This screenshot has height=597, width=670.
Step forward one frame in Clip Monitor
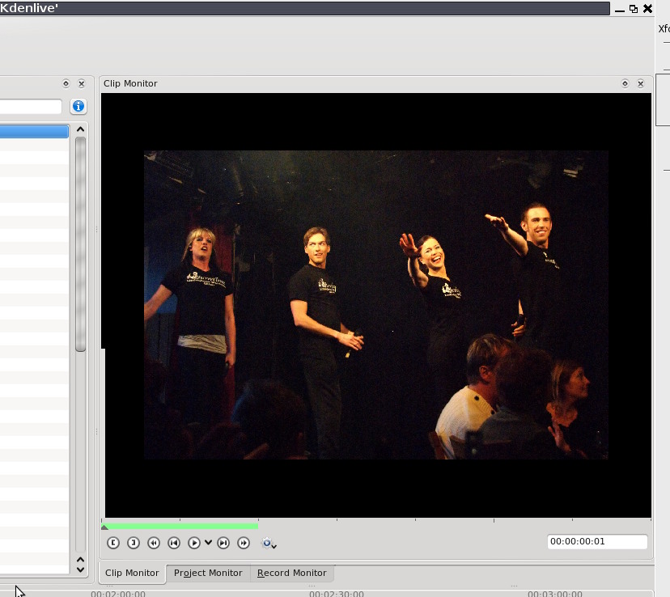pos(223,543)
